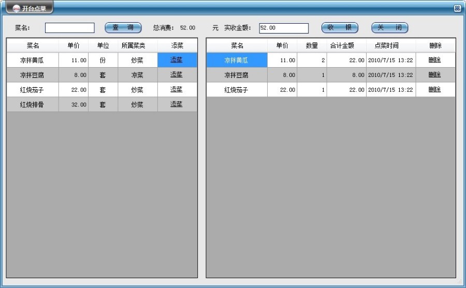Image resolution: width=466 pixels, height=288 pixels.
Task: Click the quantity cell 2 for 凉拌黄瓜
Action: pos(312,60)
